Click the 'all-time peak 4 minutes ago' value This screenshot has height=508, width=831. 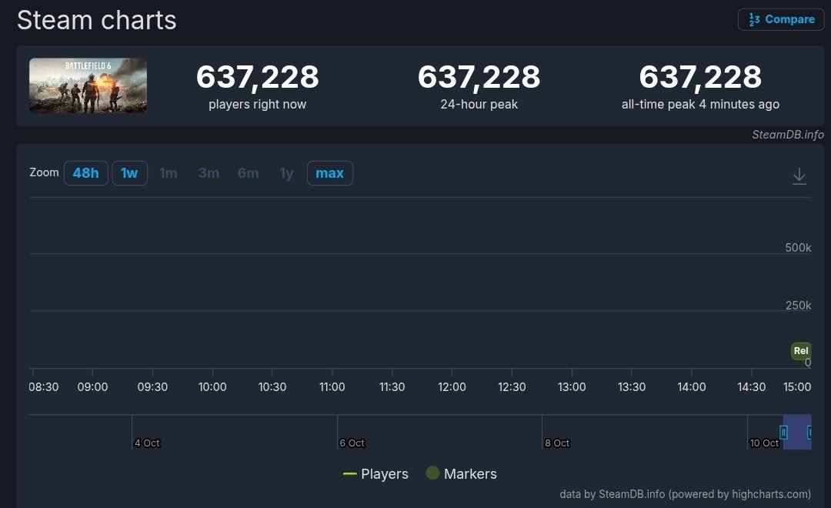701,77
